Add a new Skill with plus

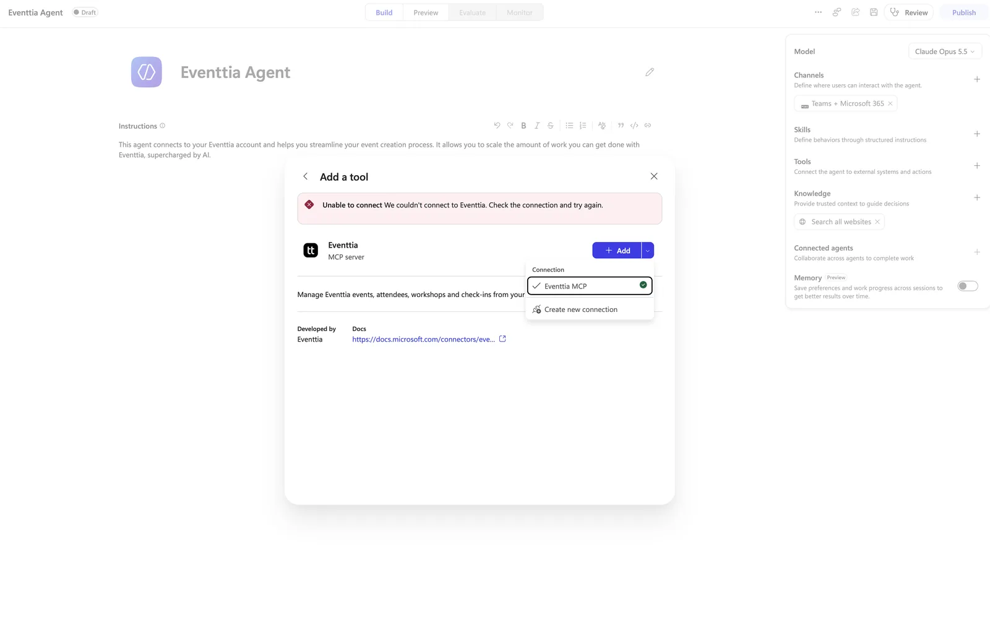pyautogui.click(x=977, y=134)
